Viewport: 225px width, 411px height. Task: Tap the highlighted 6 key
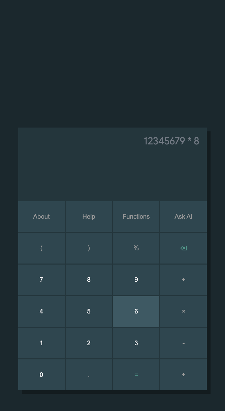pos(136,311)
